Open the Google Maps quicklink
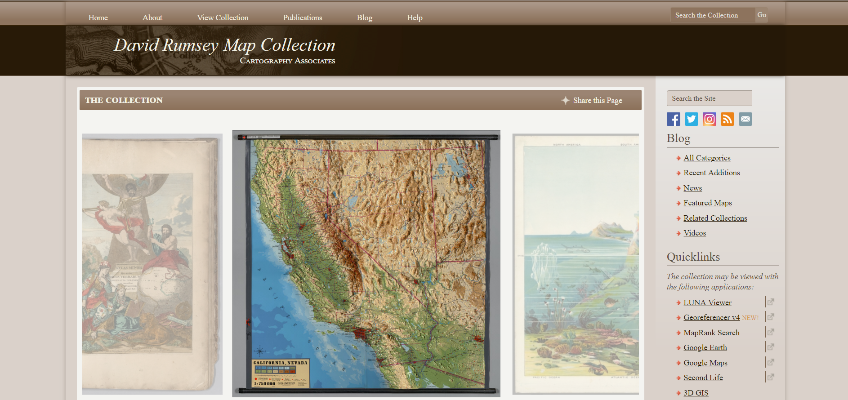 (x=705, y=363)
